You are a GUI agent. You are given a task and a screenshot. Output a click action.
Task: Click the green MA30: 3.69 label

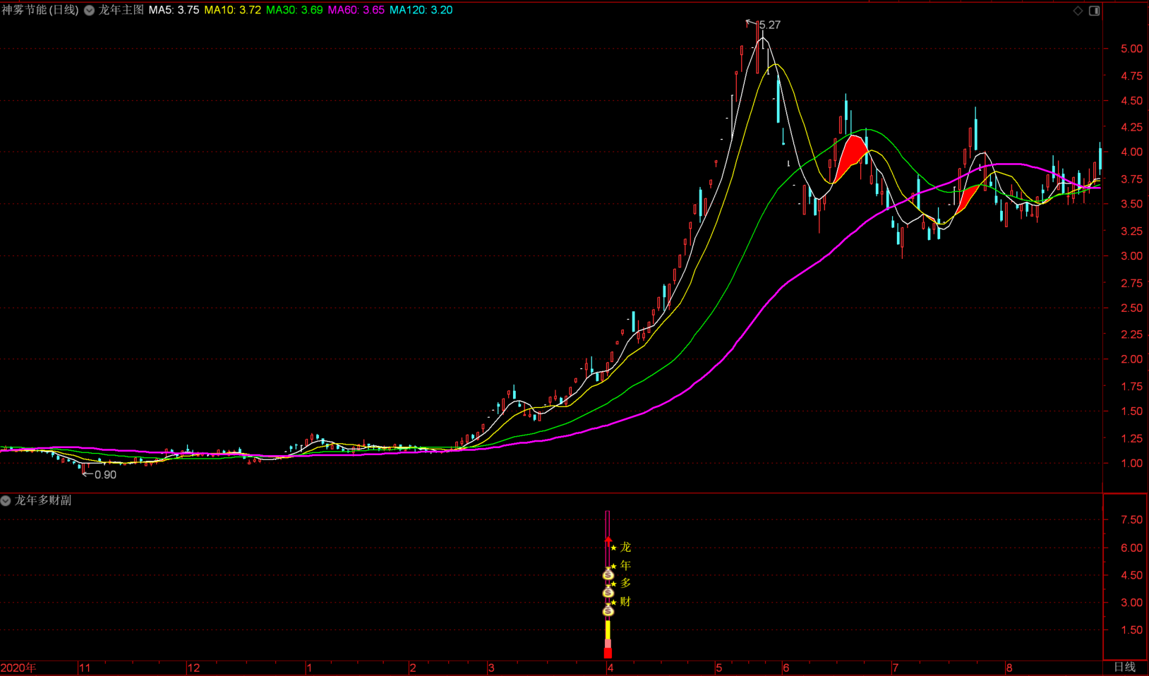point(294,10)
